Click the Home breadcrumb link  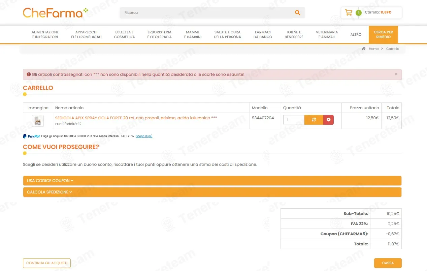point(373,49)
